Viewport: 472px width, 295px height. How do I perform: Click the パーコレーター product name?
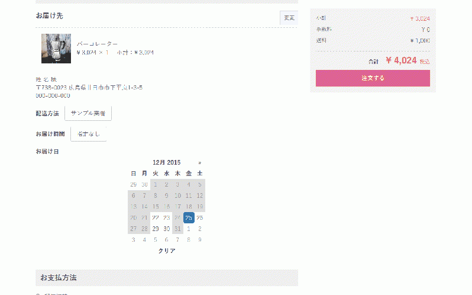coord(97,44)
